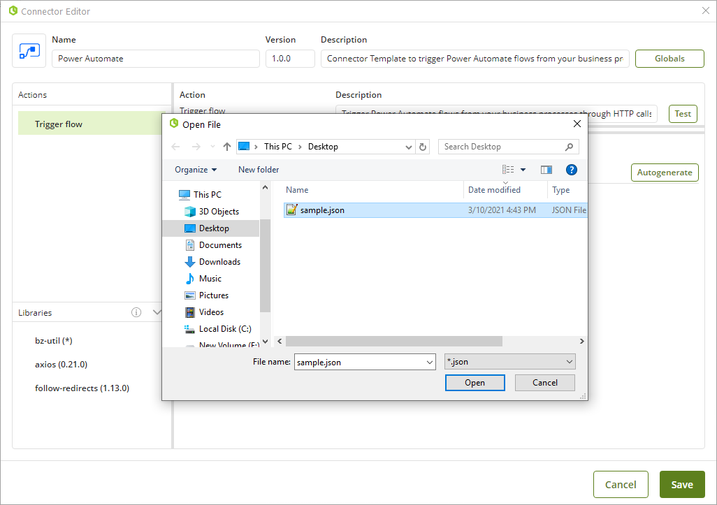Click Desktop in the address bar breadcrumb
Screen dimensions: 717x505
(x=323, y=147)
